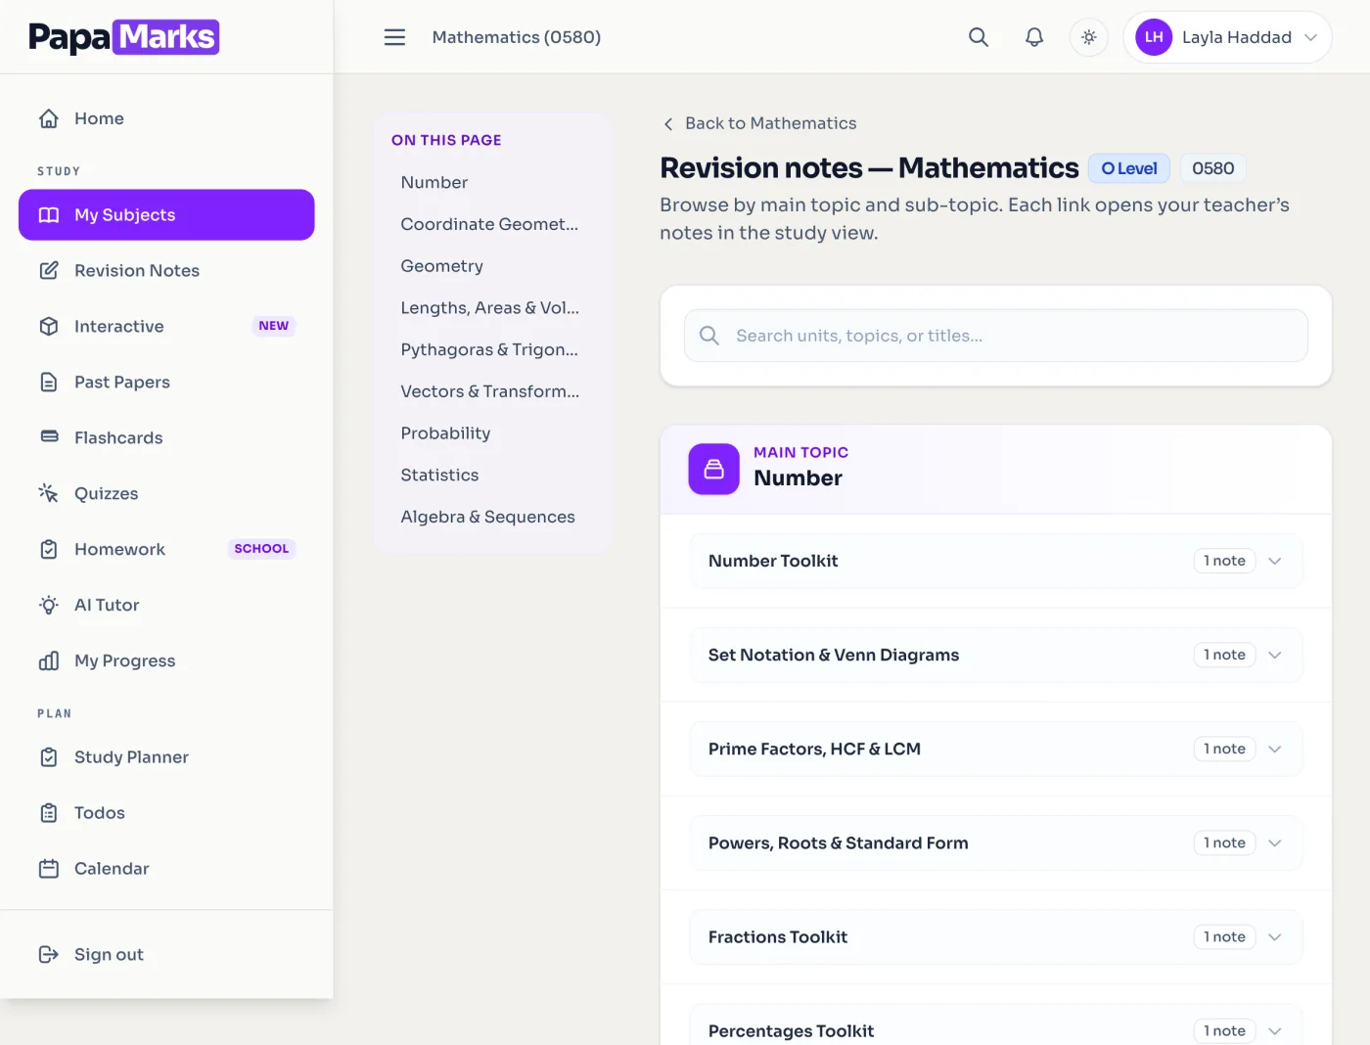Click the Todos checklist icon
1370x1045 pixels.
click(x=49, y=813)
